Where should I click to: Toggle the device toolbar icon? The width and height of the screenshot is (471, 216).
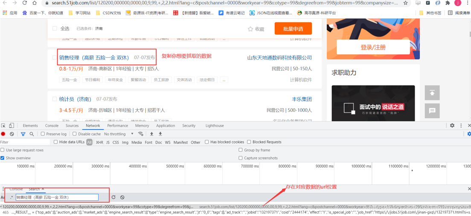coord(12,126)
